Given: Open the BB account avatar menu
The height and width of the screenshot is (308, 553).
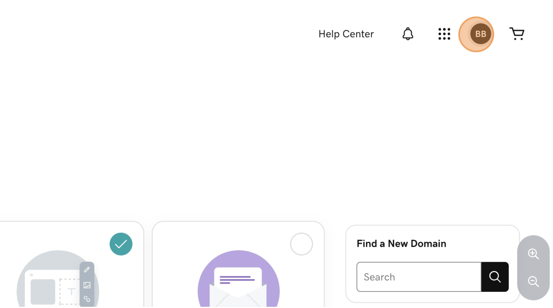Looking at the screenshot, I should tap(481, 34).
